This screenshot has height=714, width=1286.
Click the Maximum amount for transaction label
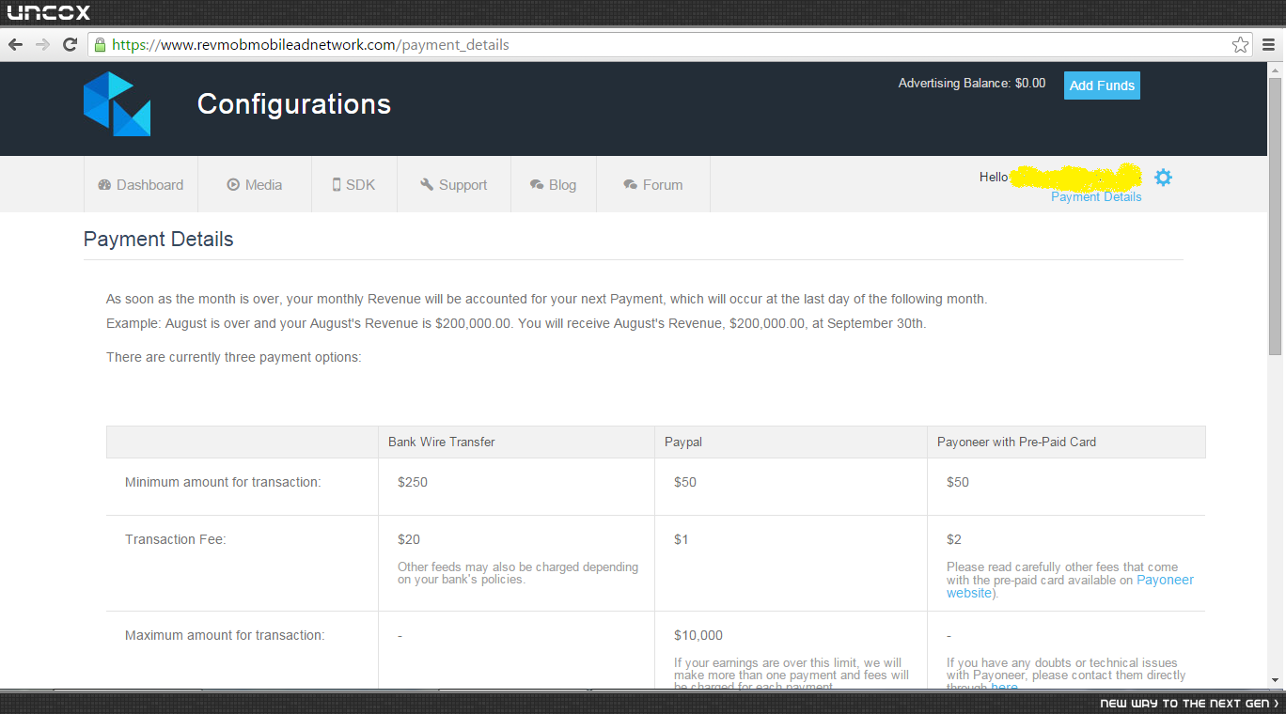click(x=225, y=635)
